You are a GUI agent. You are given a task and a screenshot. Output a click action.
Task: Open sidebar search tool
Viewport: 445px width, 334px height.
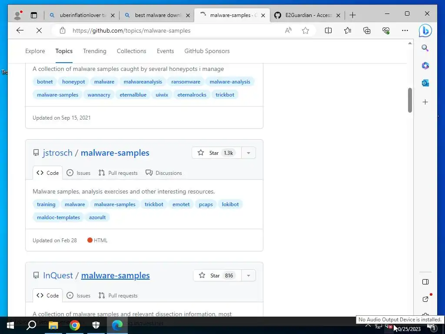[425, 48]
